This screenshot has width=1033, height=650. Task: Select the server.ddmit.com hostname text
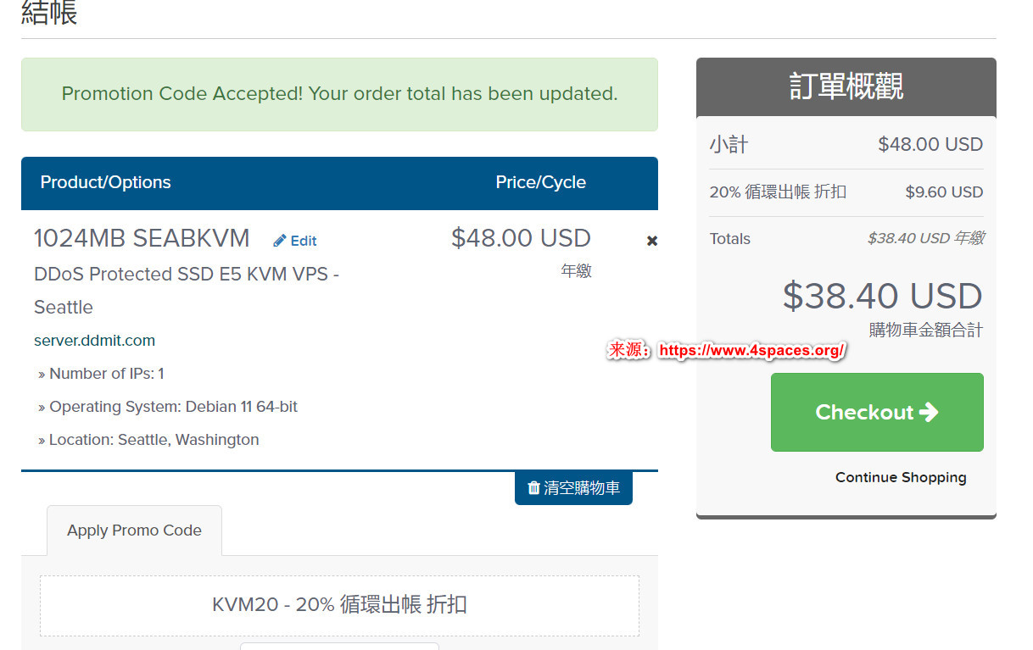pyautogui.click(x=94, y=341)
